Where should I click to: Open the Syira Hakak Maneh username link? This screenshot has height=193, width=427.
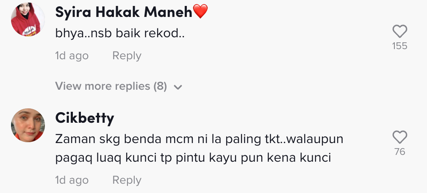pos(124,13)
